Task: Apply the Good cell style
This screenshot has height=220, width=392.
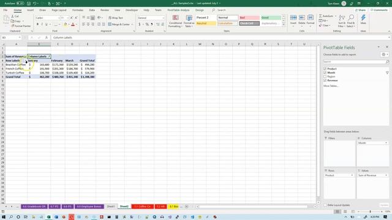Action: tap(271, 18)
